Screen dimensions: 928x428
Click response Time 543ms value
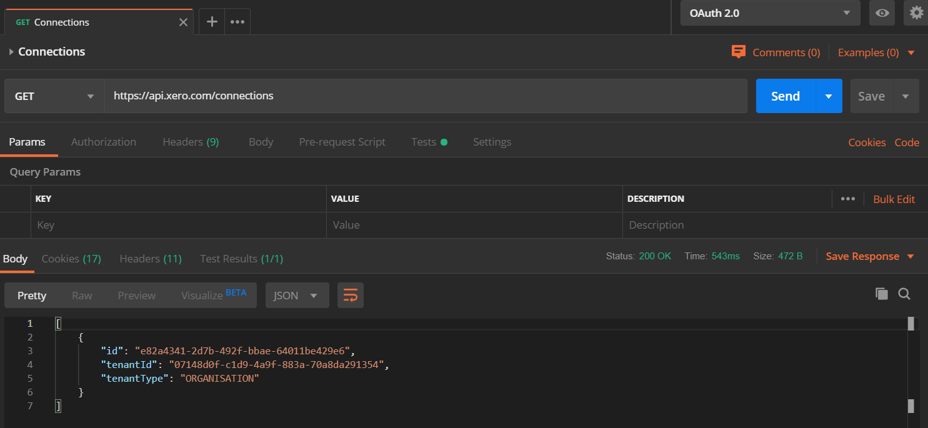(726, 256)
